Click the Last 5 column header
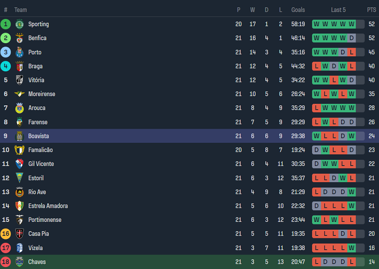379x269 pixels. (338, 10)
